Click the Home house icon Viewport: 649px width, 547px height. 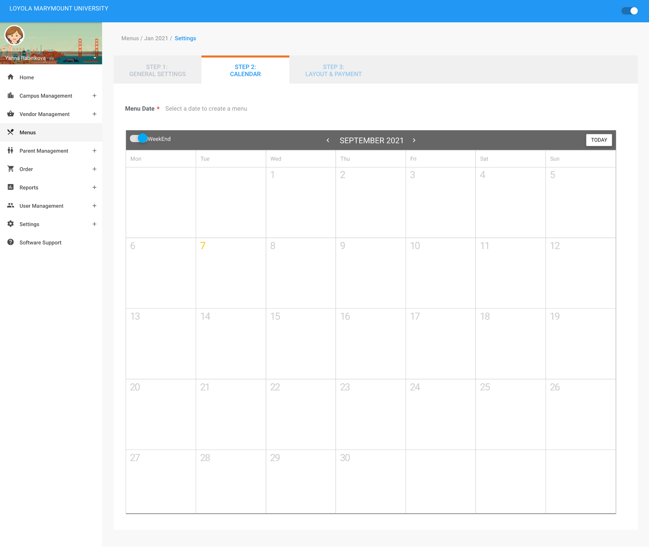pos(10,77)
